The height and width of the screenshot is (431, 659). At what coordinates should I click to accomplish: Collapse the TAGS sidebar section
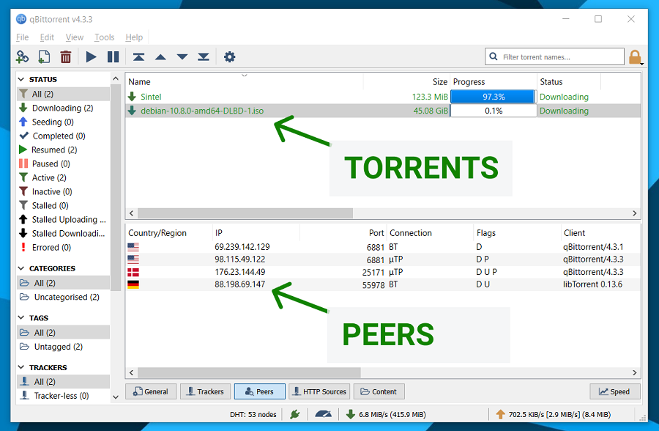pos(21,317)
